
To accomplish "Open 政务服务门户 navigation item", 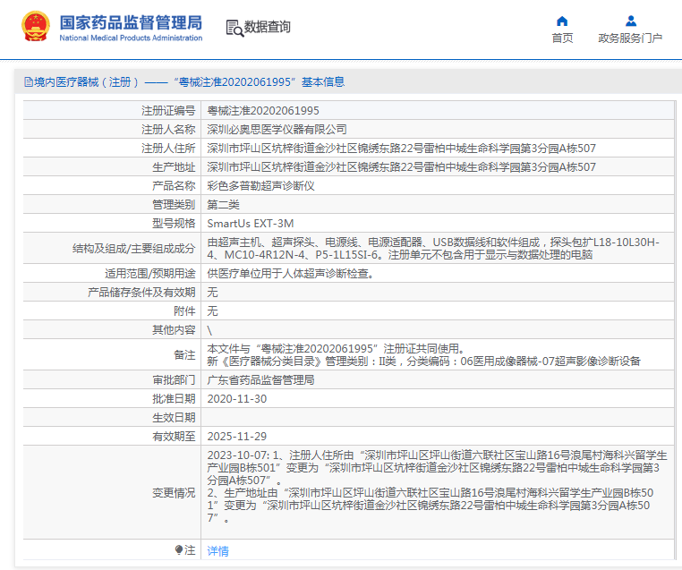I will click(630, 38).
